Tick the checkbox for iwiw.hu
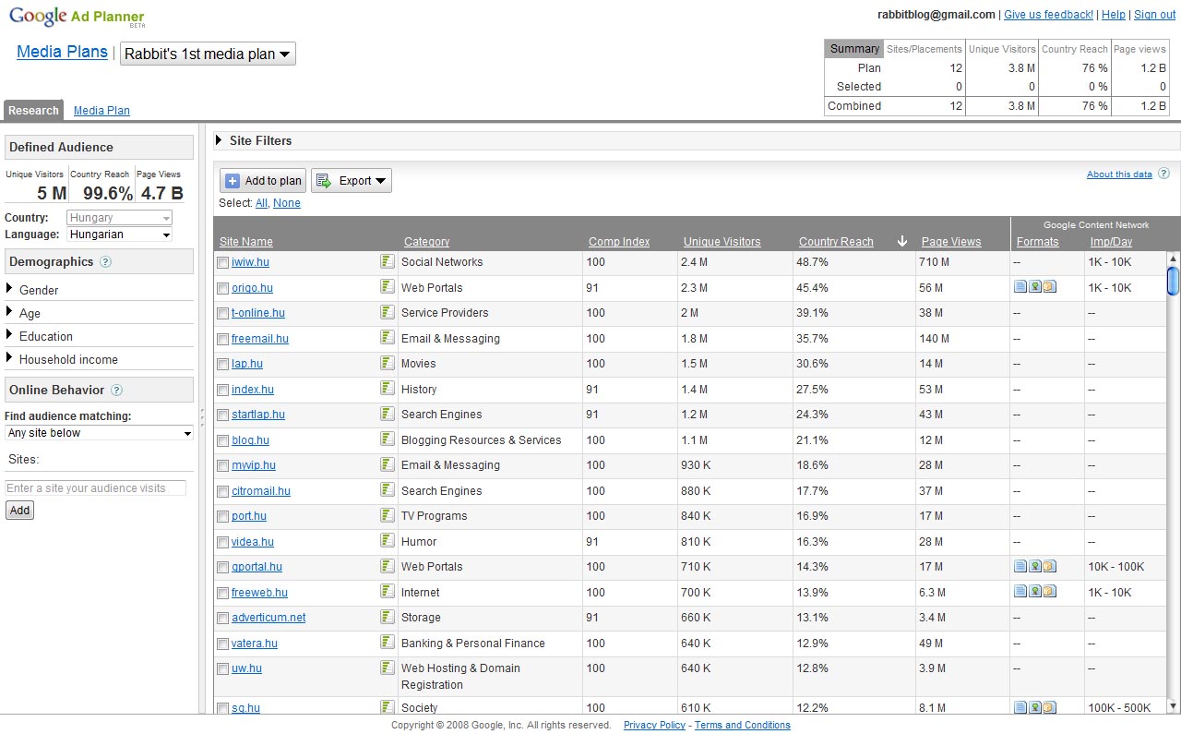 (222, 263)
